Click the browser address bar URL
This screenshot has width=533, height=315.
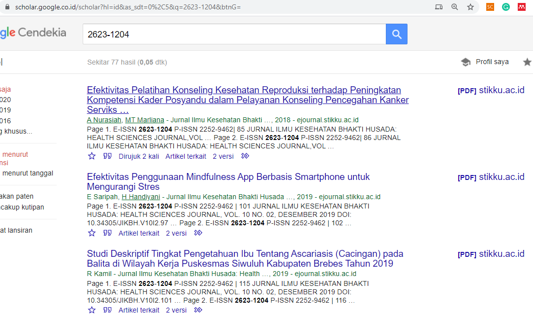[128, 7]
